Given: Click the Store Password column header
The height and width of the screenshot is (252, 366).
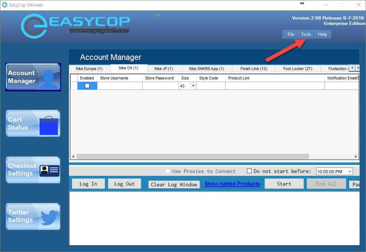Looking at the screenshot, I should (x=160, y=78).
